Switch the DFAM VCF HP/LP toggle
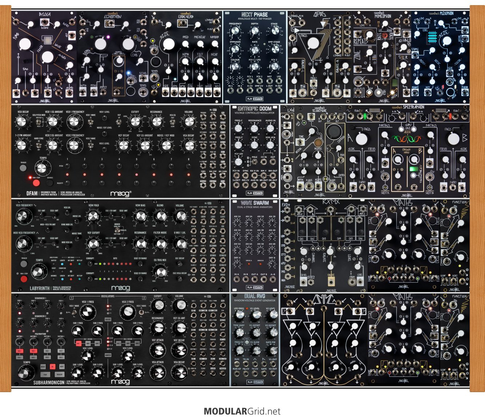This screenshot has height=419, width=485. click(x=119, y=122)
